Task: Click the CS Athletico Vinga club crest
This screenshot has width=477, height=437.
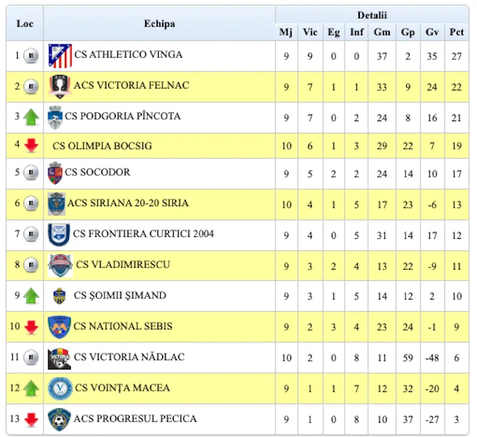Action: [60, 56]
